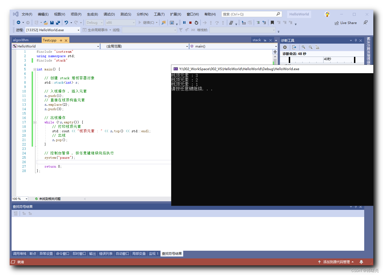The image size is (383, 275).
Task: Open the 工具(T) menu
Action: click(x=159, y=14)
